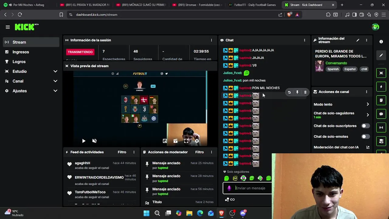Image resolution: width=389 pixels, height=219 pixels.
Task: Select Stream in the sidebar
Action: point(31,42)
